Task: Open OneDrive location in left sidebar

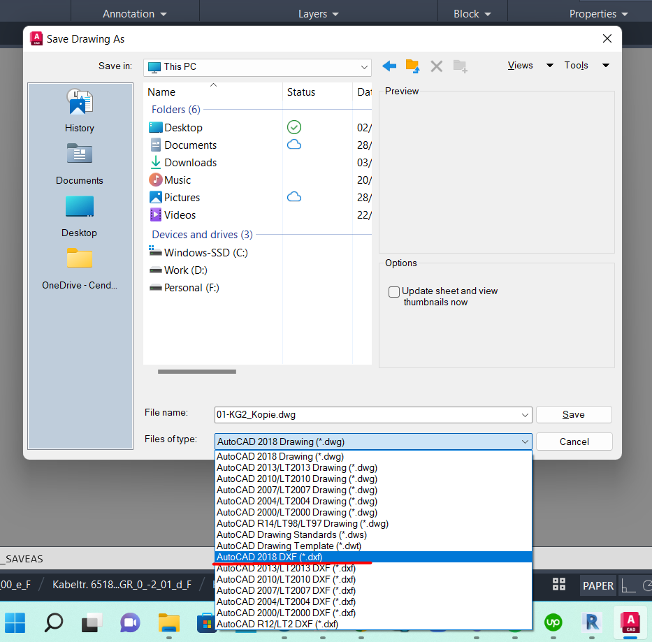Action: tap(80, 269)
